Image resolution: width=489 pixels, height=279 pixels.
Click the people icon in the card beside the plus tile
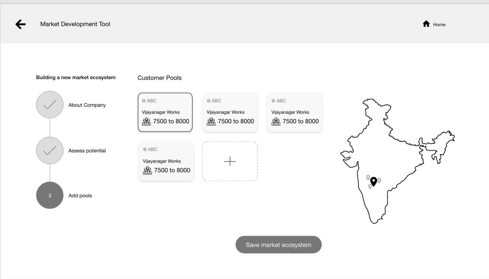point(148,170)
